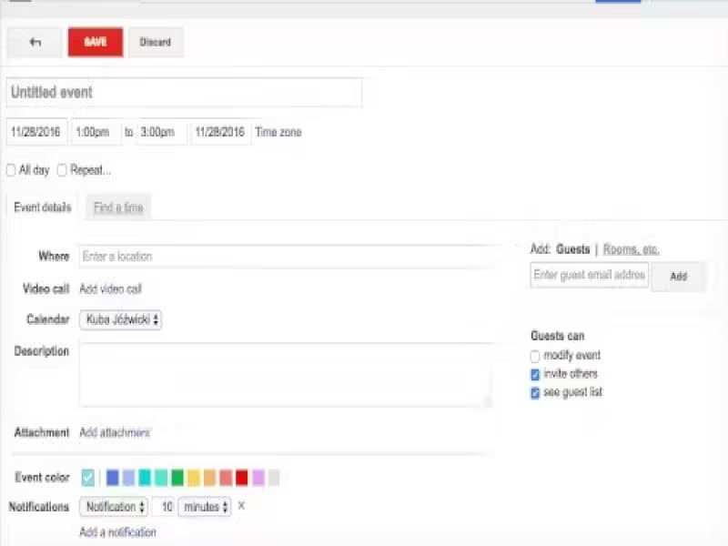Open the start date 11/28/2016 field

click(x=36, y=132)
